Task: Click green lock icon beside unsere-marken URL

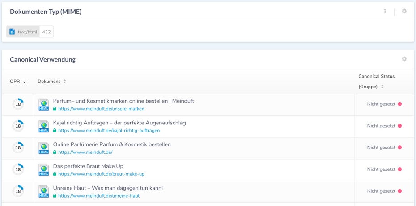Action: click(55, 108)
